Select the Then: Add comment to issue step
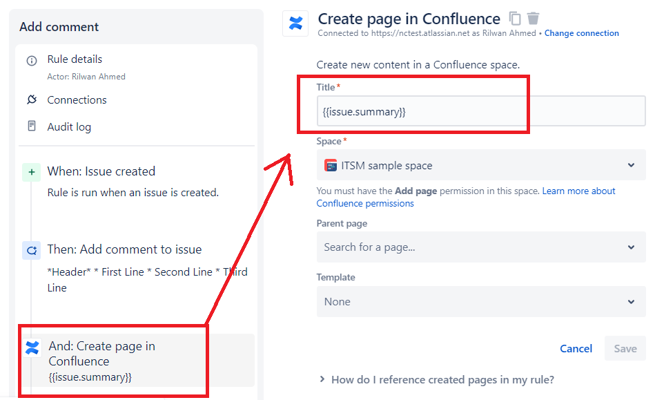Viewport: 655px width, 400px height. click(124, 249)
